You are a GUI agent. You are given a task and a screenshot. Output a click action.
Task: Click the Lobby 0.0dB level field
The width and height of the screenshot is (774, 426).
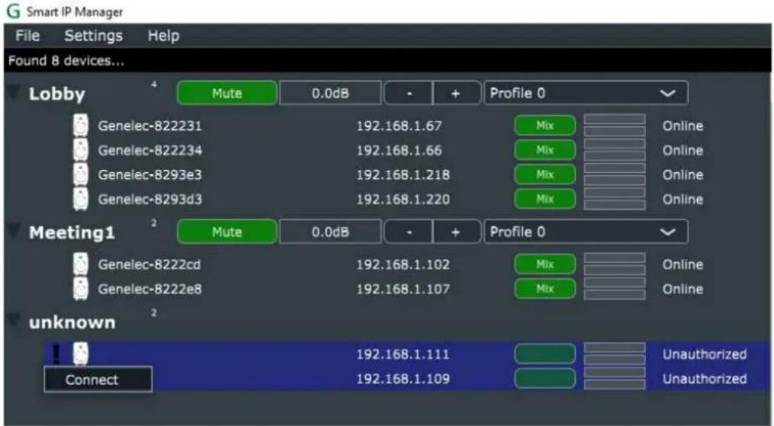(x=330, y=93)
